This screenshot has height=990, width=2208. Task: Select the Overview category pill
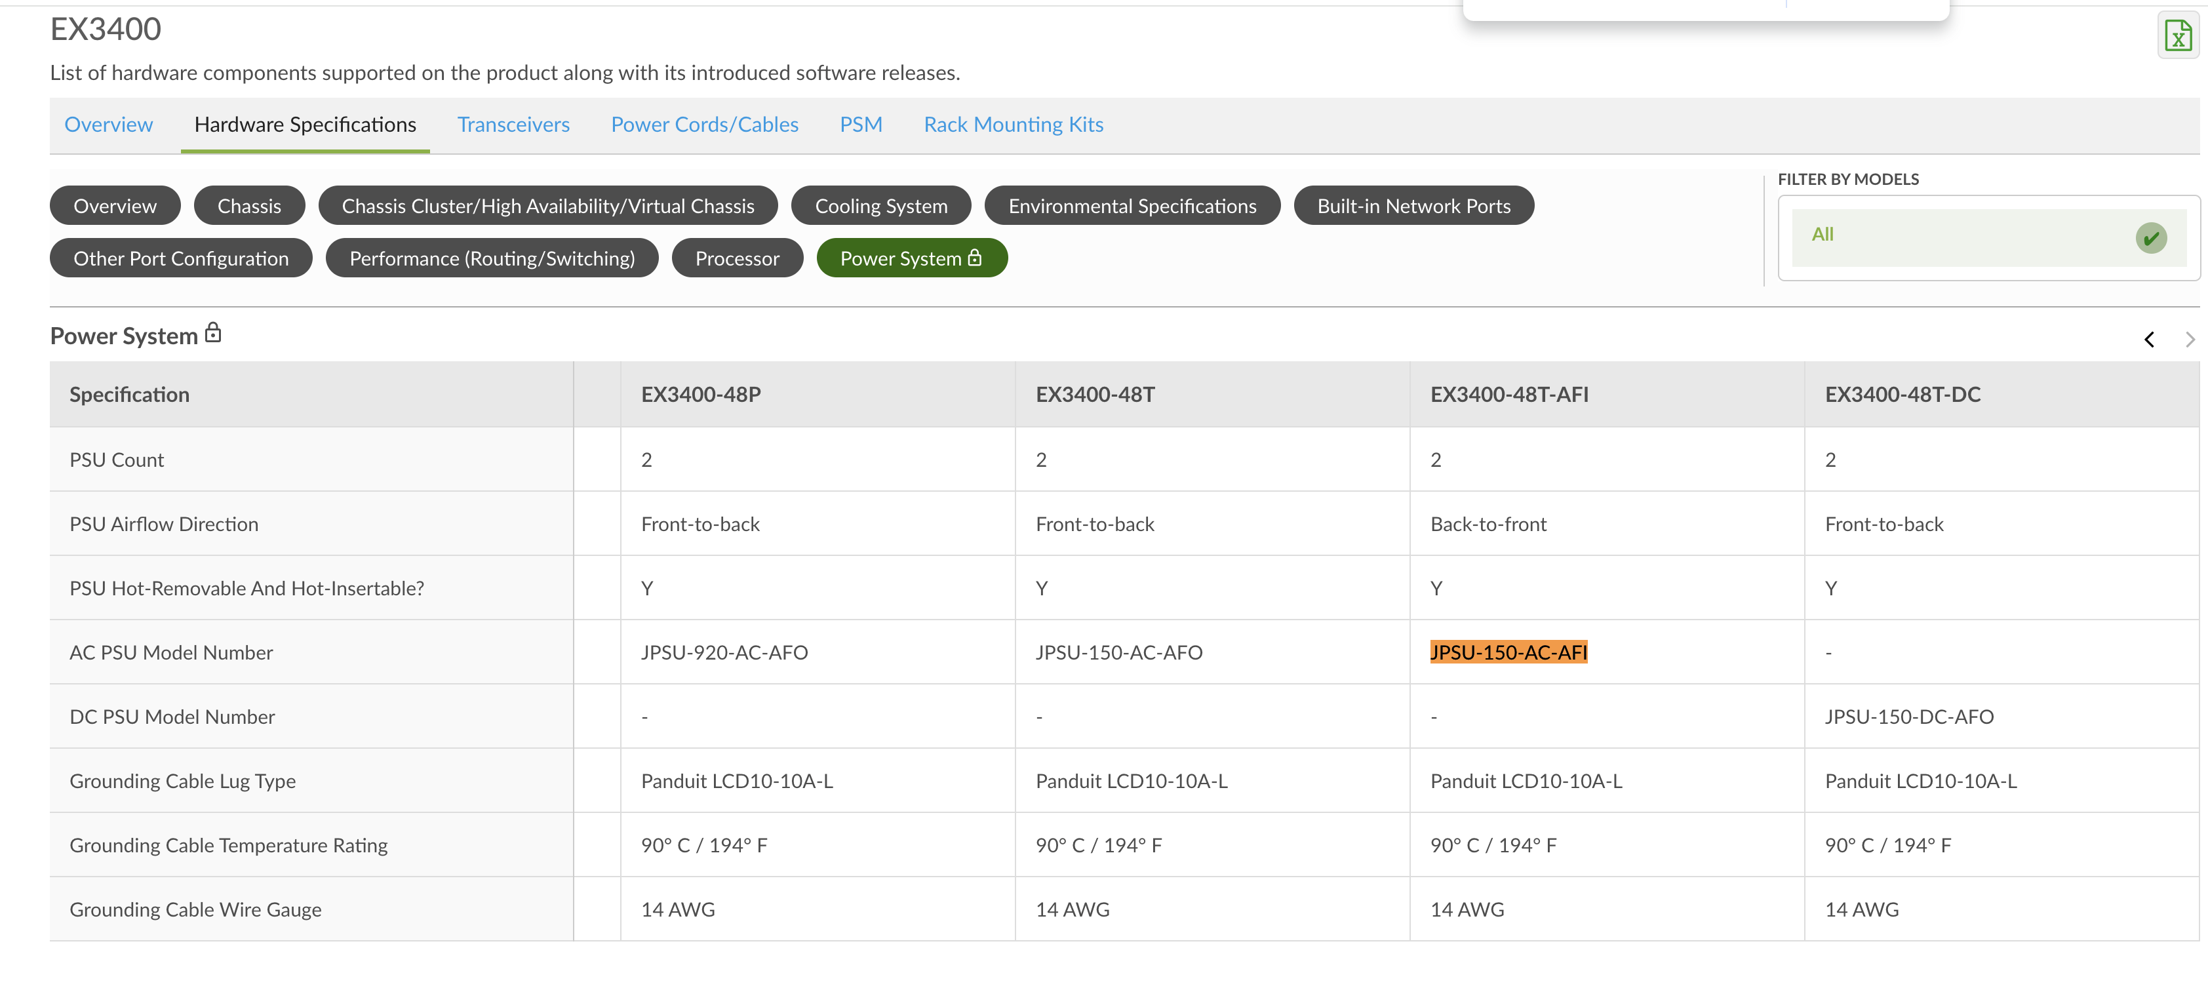(115, 206)
